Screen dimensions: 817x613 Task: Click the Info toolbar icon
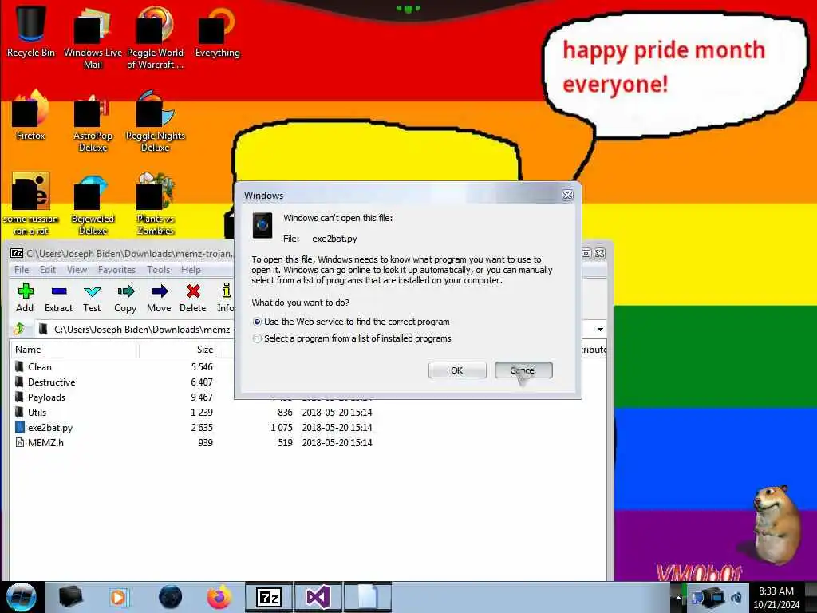[x=226, y=298]
